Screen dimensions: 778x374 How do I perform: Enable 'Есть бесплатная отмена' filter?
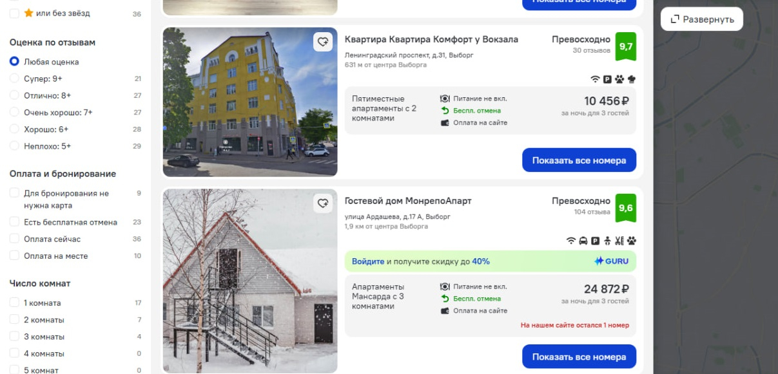point(14,222)
